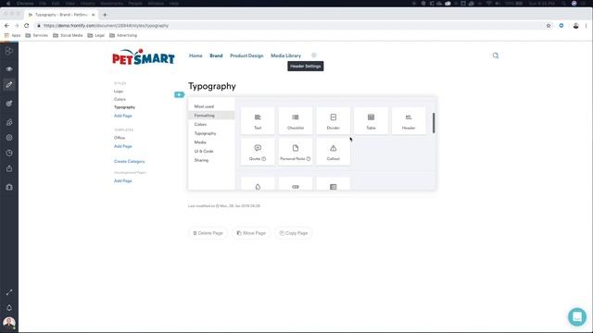The height and width of the screenshot is (333, 593).
Task: Open the Product Design navigation item
Action: 246,55
